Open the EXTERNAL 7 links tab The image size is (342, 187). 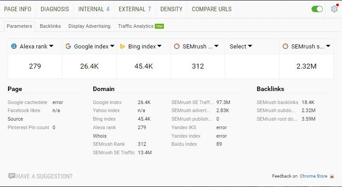click(x=135, y=9)
